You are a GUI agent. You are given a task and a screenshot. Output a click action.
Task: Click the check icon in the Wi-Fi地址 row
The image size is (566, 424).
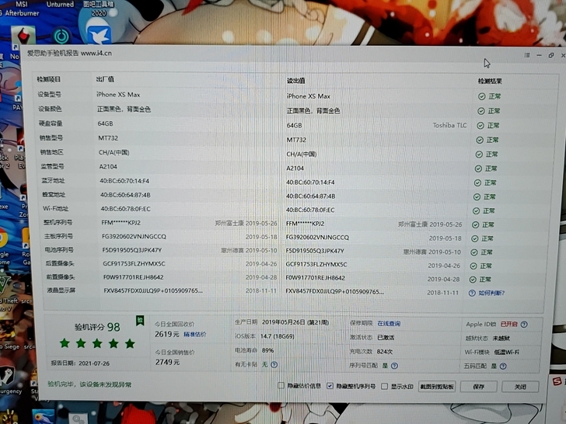click(x=476, y=211)
